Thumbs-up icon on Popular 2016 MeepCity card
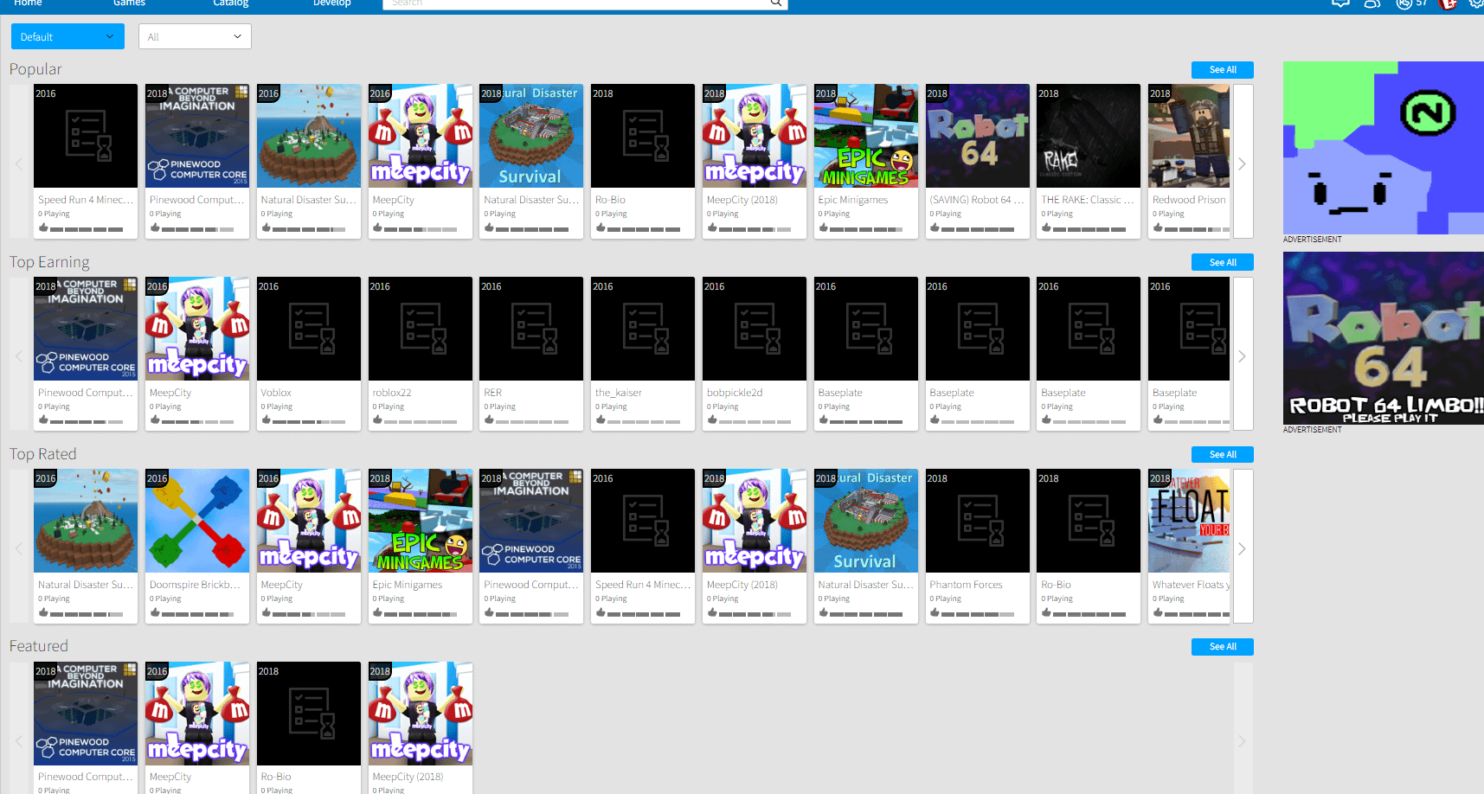 [x=377, y=227]
